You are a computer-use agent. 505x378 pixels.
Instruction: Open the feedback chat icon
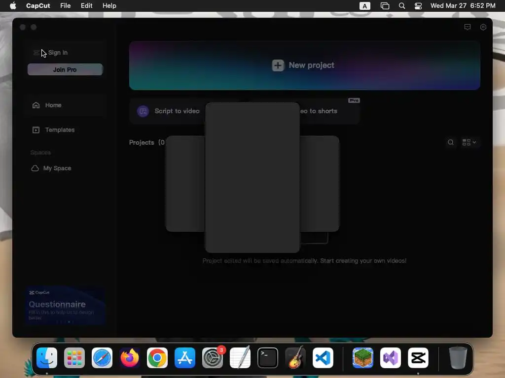pyautogui.click(x=468, y=28)
